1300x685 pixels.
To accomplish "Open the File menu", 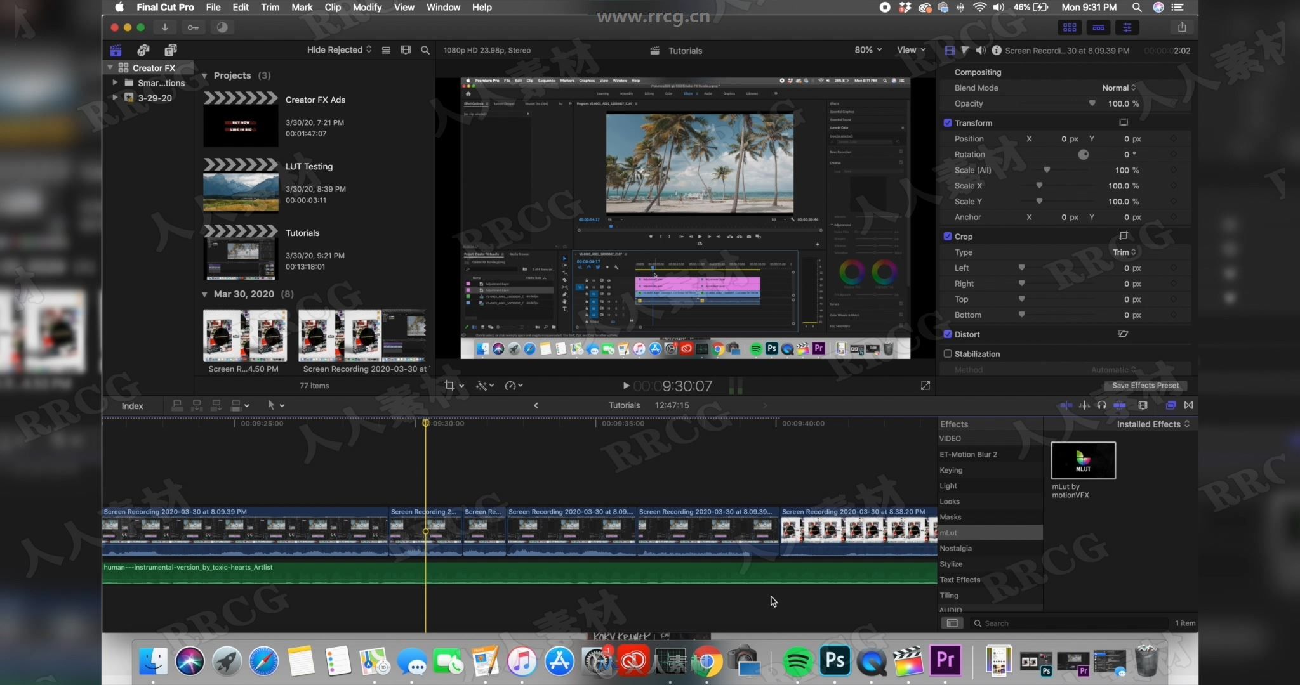I will click(213, 8).
